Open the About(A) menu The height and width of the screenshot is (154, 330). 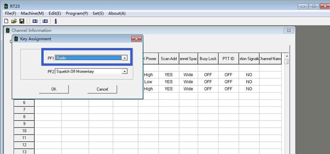[117, 14]
